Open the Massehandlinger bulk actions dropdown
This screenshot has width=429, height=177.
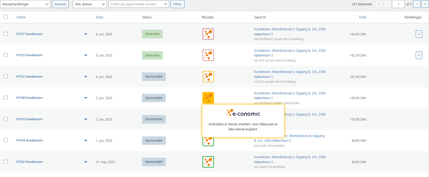[25, 4]
